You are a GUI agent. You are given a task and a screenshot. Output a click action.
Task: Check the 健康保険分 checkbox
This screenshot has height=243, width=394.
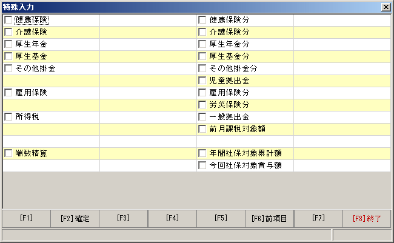click(x=202, y=20)
